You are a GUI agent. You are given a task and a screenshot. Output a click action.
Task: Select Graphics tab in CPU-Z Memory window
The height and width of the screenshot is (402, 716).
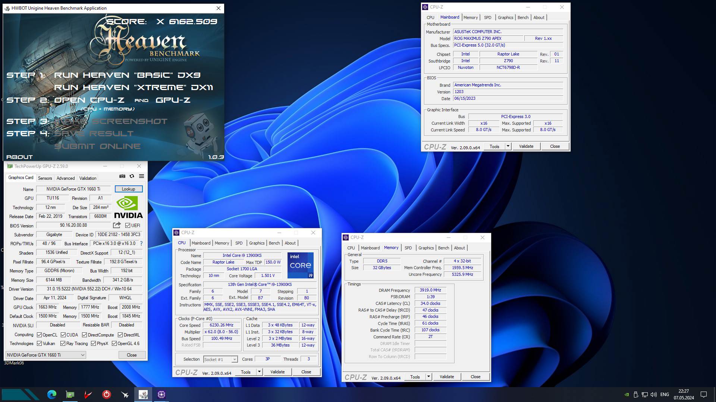point(426,248)
